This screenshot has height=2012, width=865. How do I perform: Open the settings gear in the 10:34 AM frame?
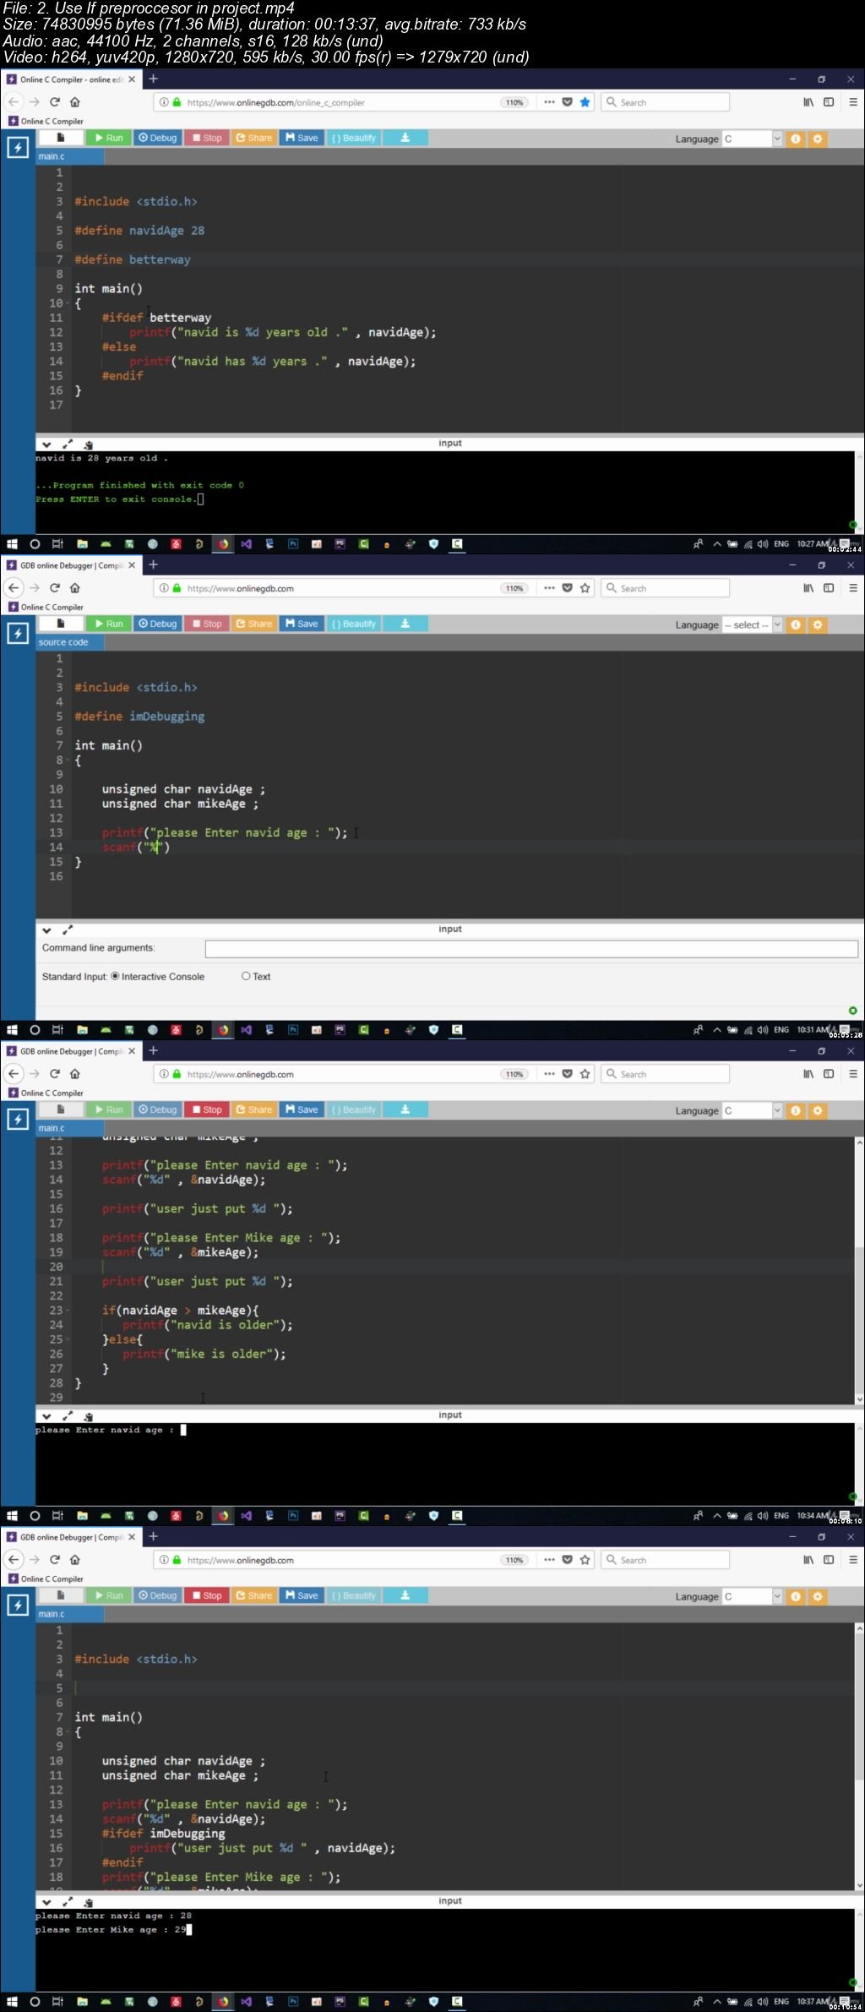pos(818,1110)
